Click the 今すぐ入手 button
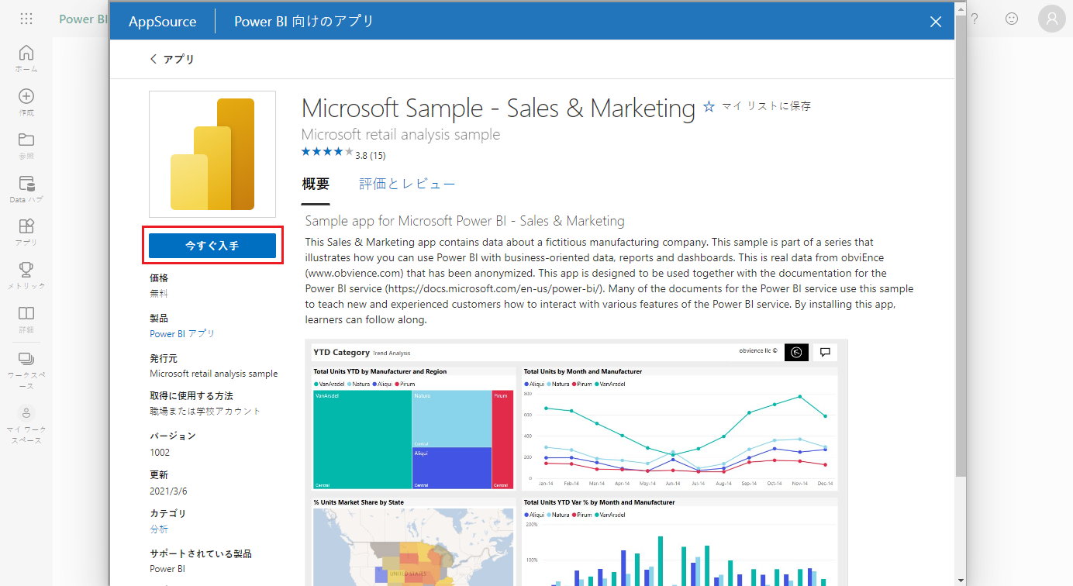The image size is (1073, 586). point(212,246)
